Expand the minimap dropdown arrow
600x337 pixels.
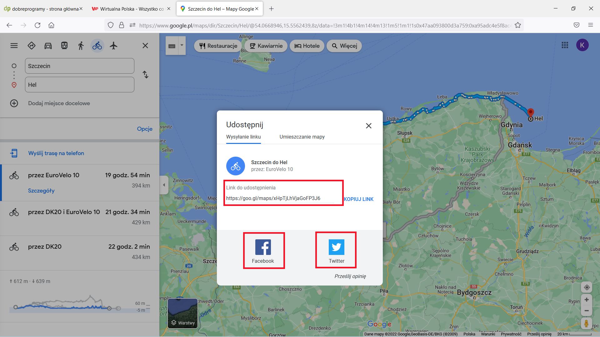pos(181,46)
